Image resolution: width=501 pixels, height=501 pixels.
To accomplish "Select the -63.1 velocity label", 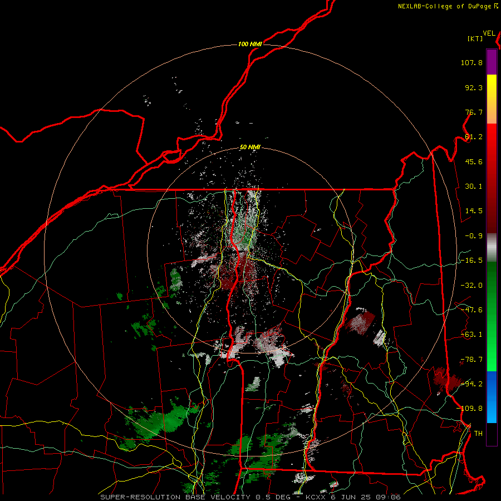I will (471, 335).
